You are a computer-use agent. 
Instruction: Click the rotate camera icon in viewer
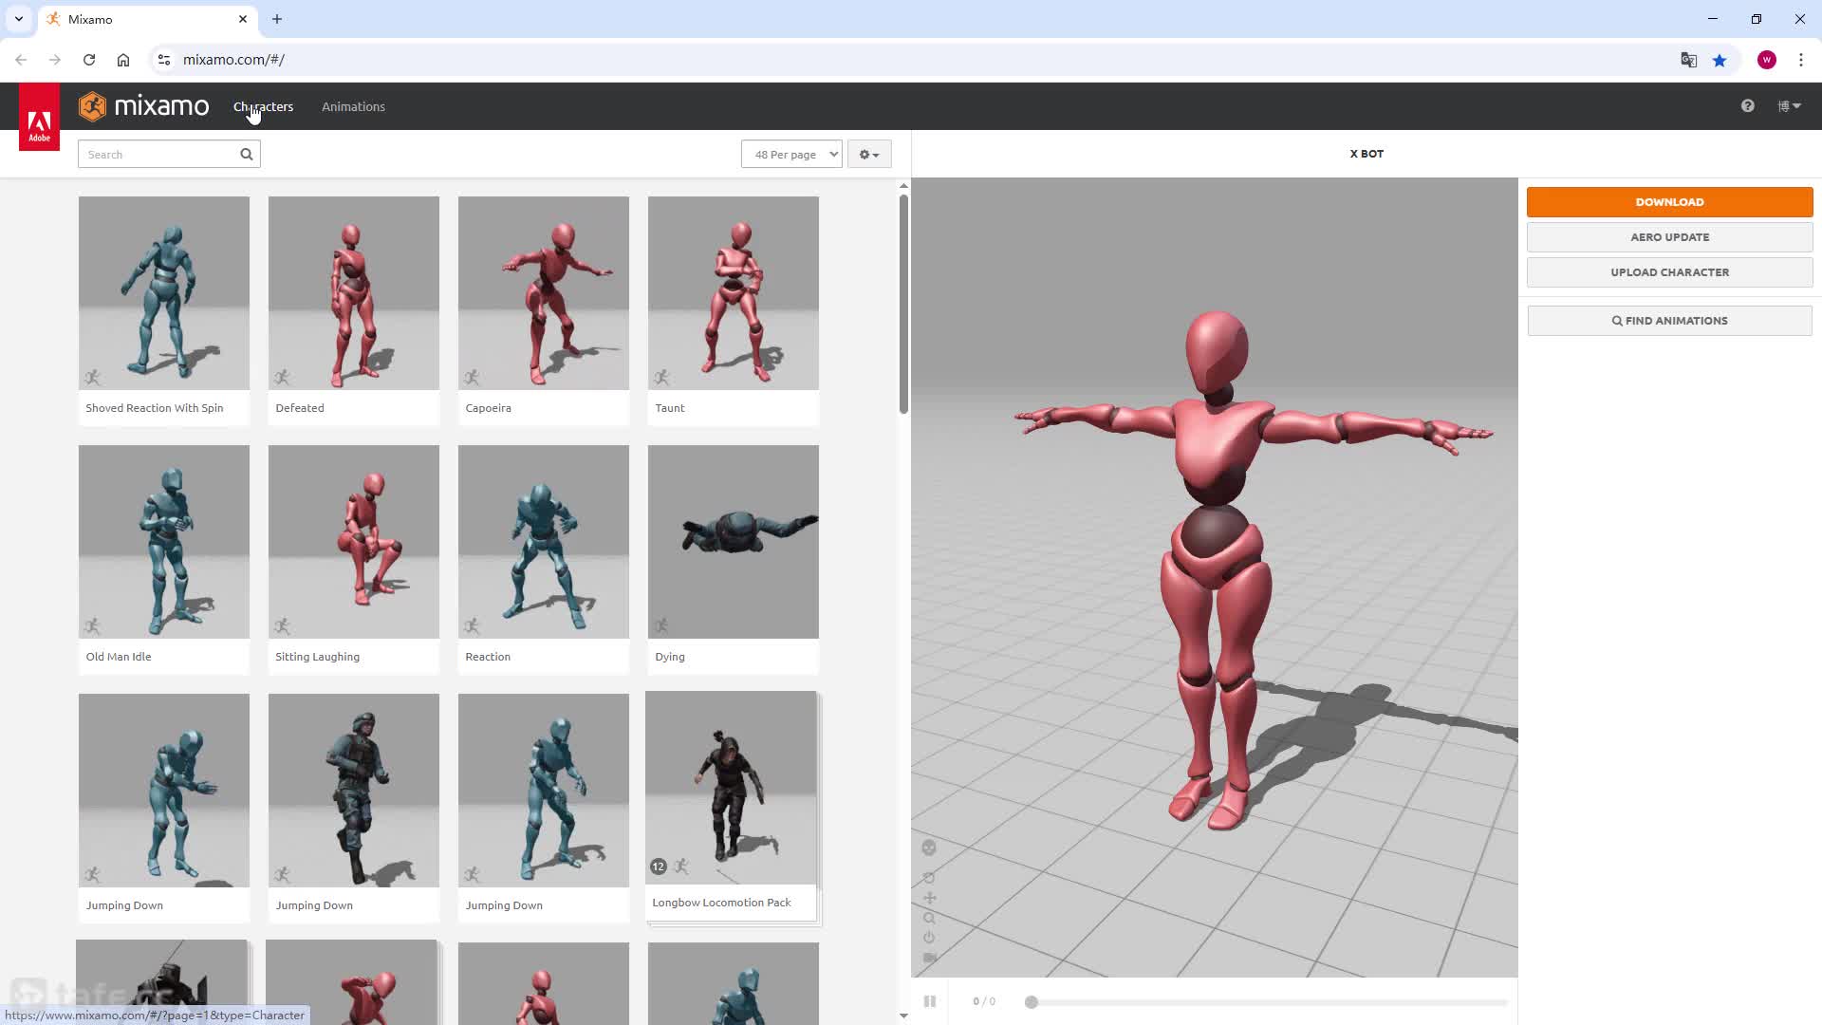[929, 878]
